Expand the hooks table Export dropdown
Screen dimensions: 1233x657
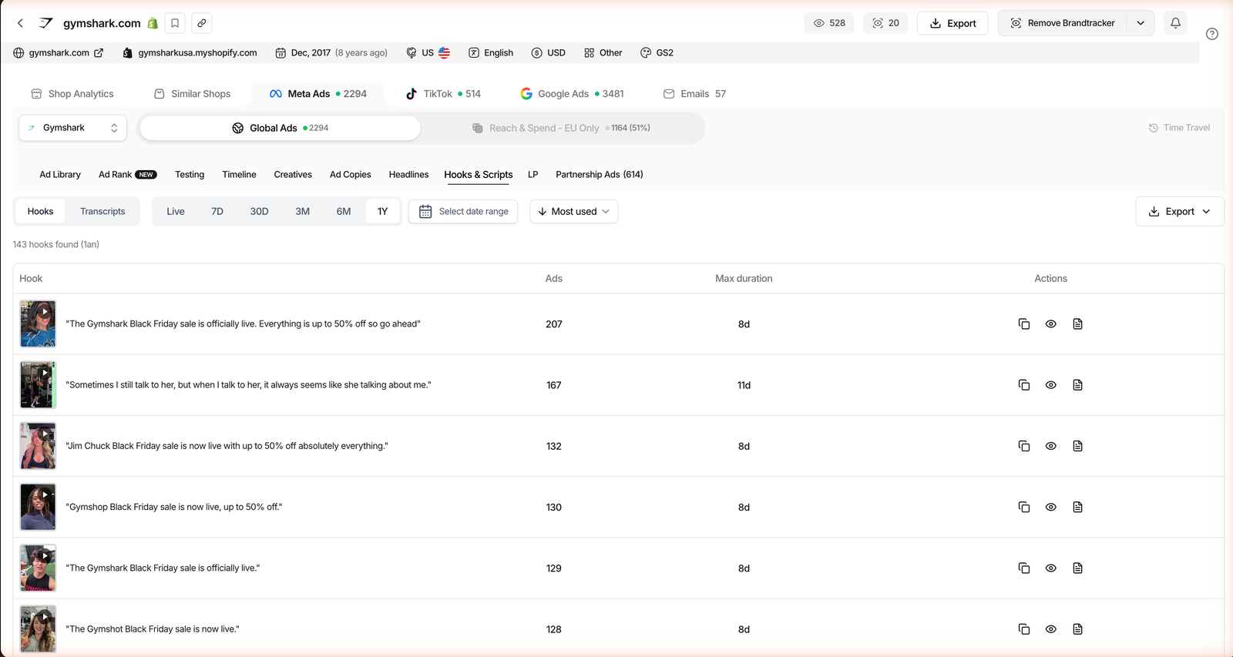(x=1179, y=212)
